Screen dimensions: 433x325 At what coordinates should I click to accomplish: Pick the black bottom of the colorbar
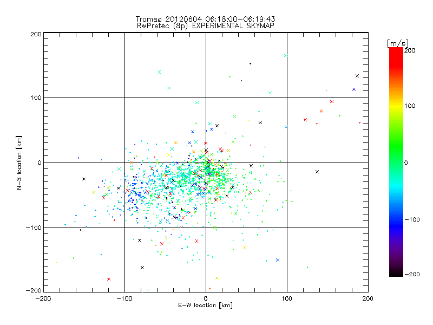click(396, 272)
